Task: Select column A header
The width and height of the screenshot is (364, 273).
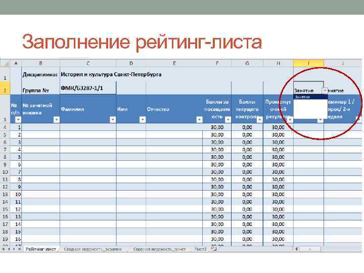Action: [16, 63]
